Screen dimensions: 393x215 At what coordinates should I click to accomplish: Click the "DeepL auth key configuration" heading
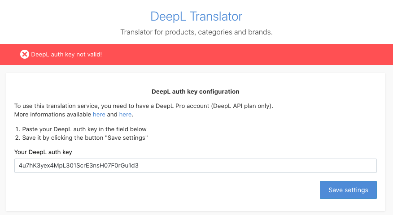[x=195, y=91]
